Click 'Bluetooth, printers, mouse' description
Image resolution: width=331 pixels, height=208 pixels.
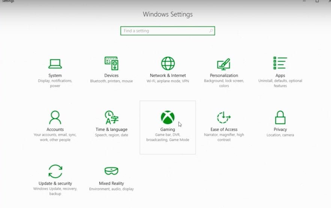[111, 81]
